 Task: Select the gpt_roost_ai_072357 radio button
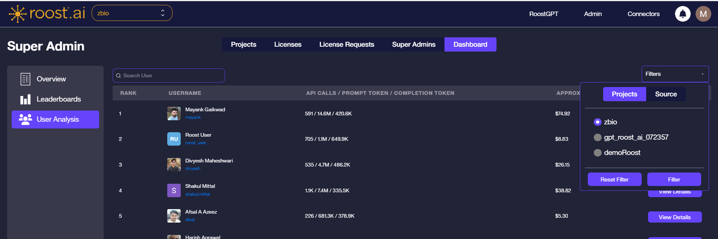click(x=598, y=137)
